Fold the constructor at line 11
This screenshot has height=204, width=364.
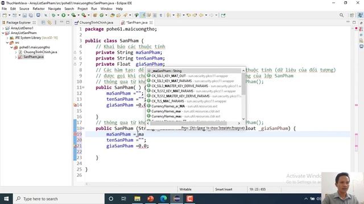pyautogui.click(x=84, y=87)
